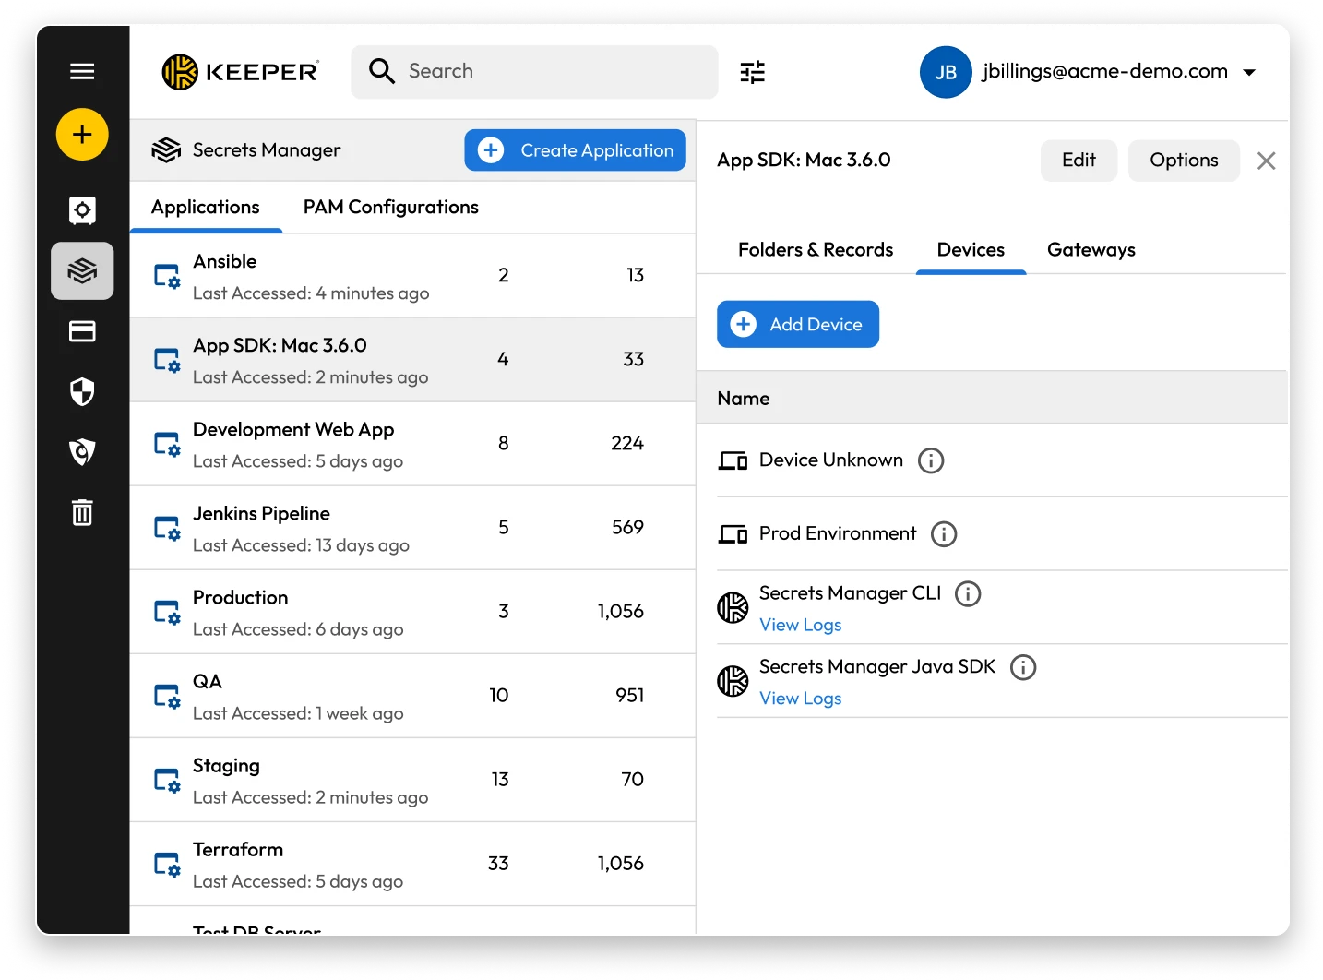The image size is (1323, 980).
Task: Open the hamburger menu in the sidebar
Action: pyautogui.click(x=82, y=71)
